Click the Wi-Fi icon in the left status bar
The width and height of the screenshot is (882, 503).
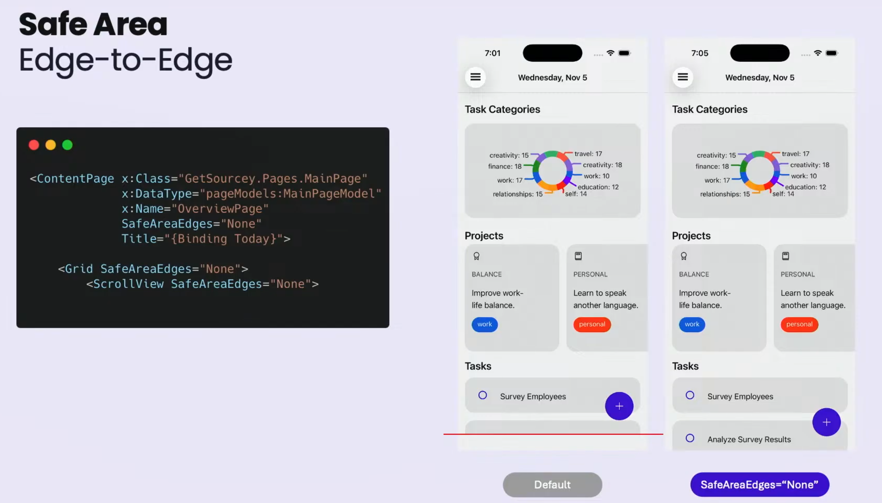pyautogui.click(x=611, y=53)
